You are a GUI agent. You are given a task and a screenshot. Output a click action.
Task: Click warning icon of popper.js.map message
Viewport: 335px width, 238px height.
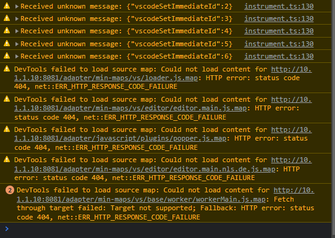click(x=7, y=129)
